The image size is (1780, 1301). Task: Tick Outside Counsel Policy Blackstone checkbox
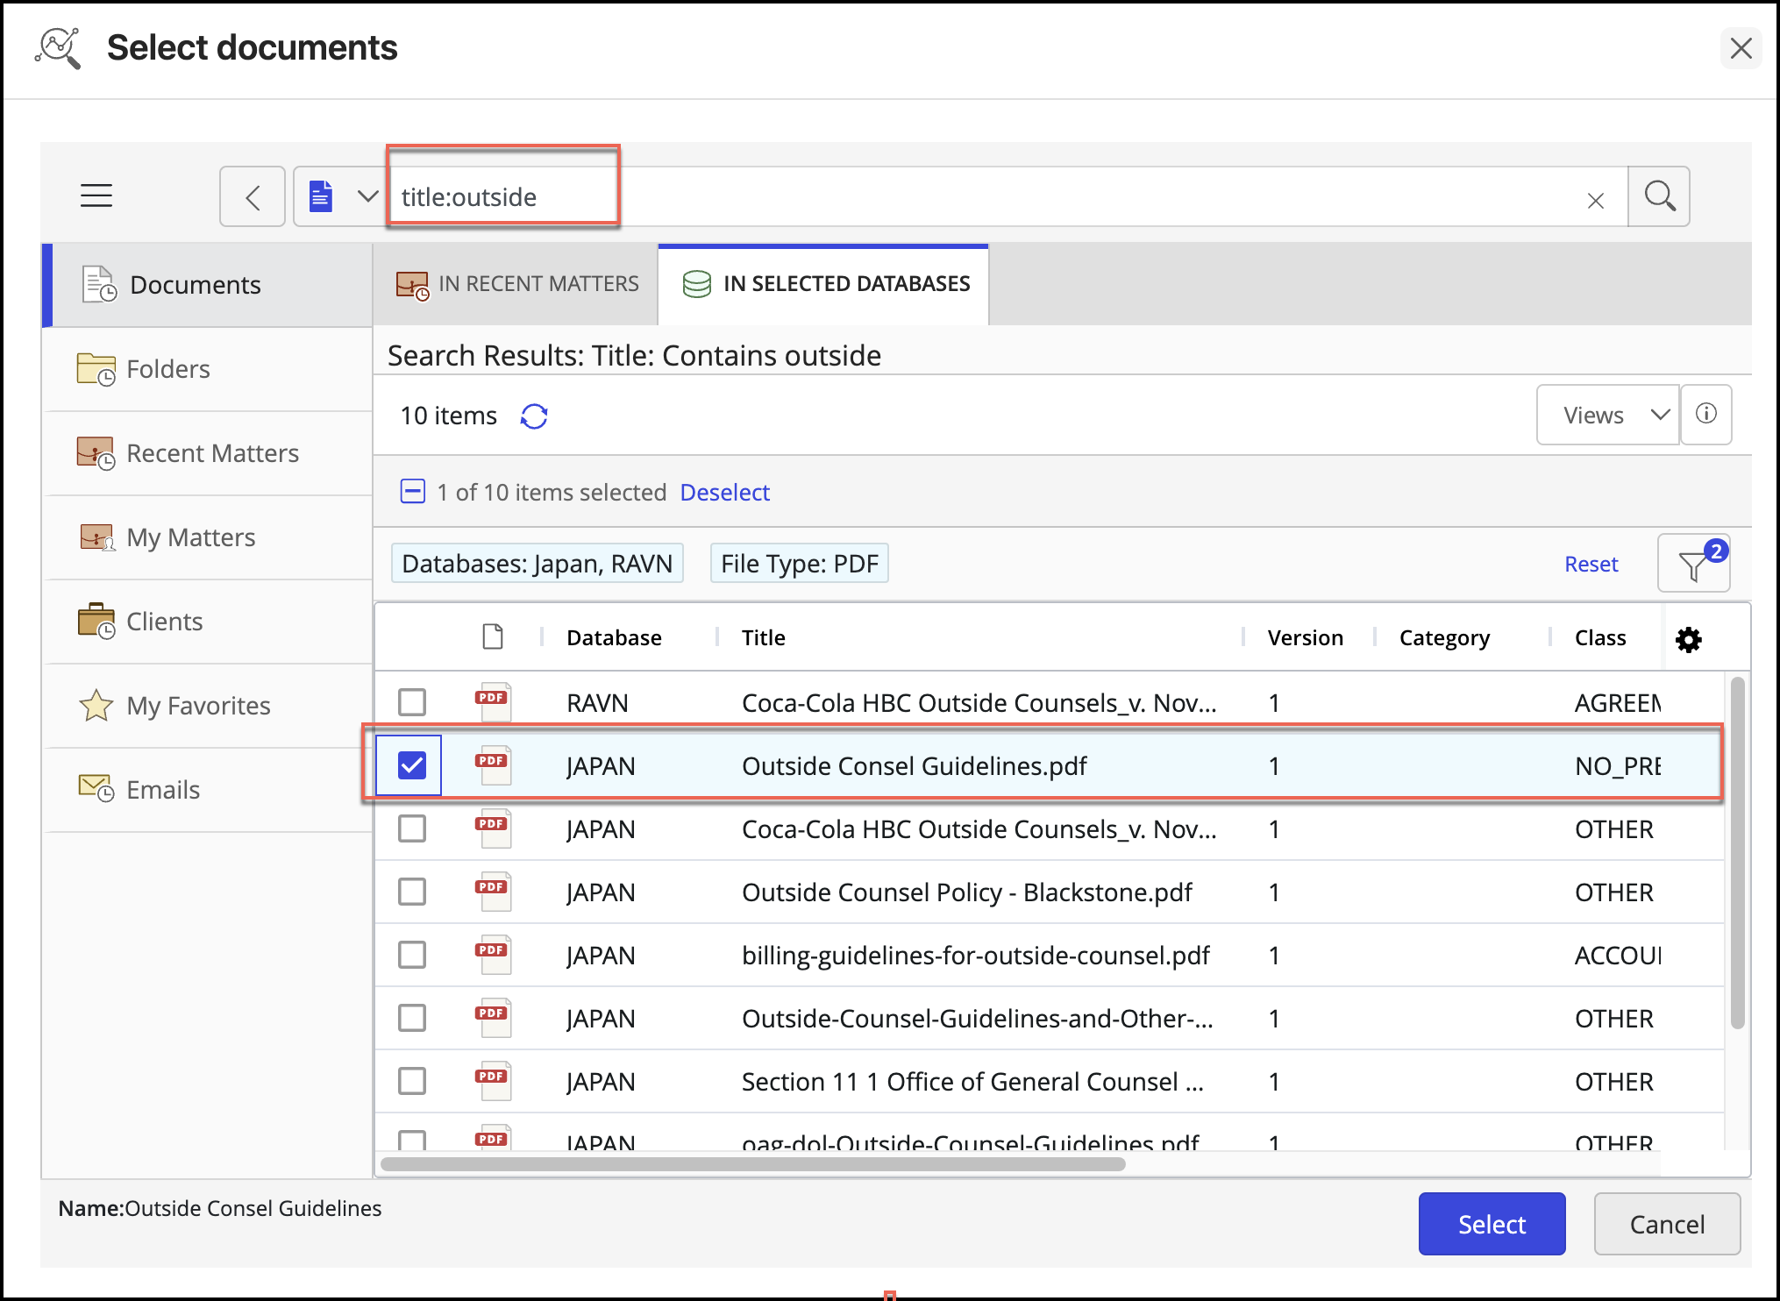click(411, 892)
